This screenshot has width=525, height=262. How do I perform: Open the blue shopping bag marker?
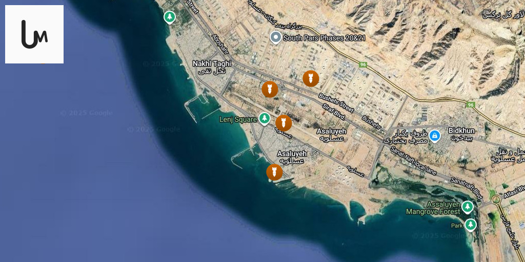click(435, 136)
